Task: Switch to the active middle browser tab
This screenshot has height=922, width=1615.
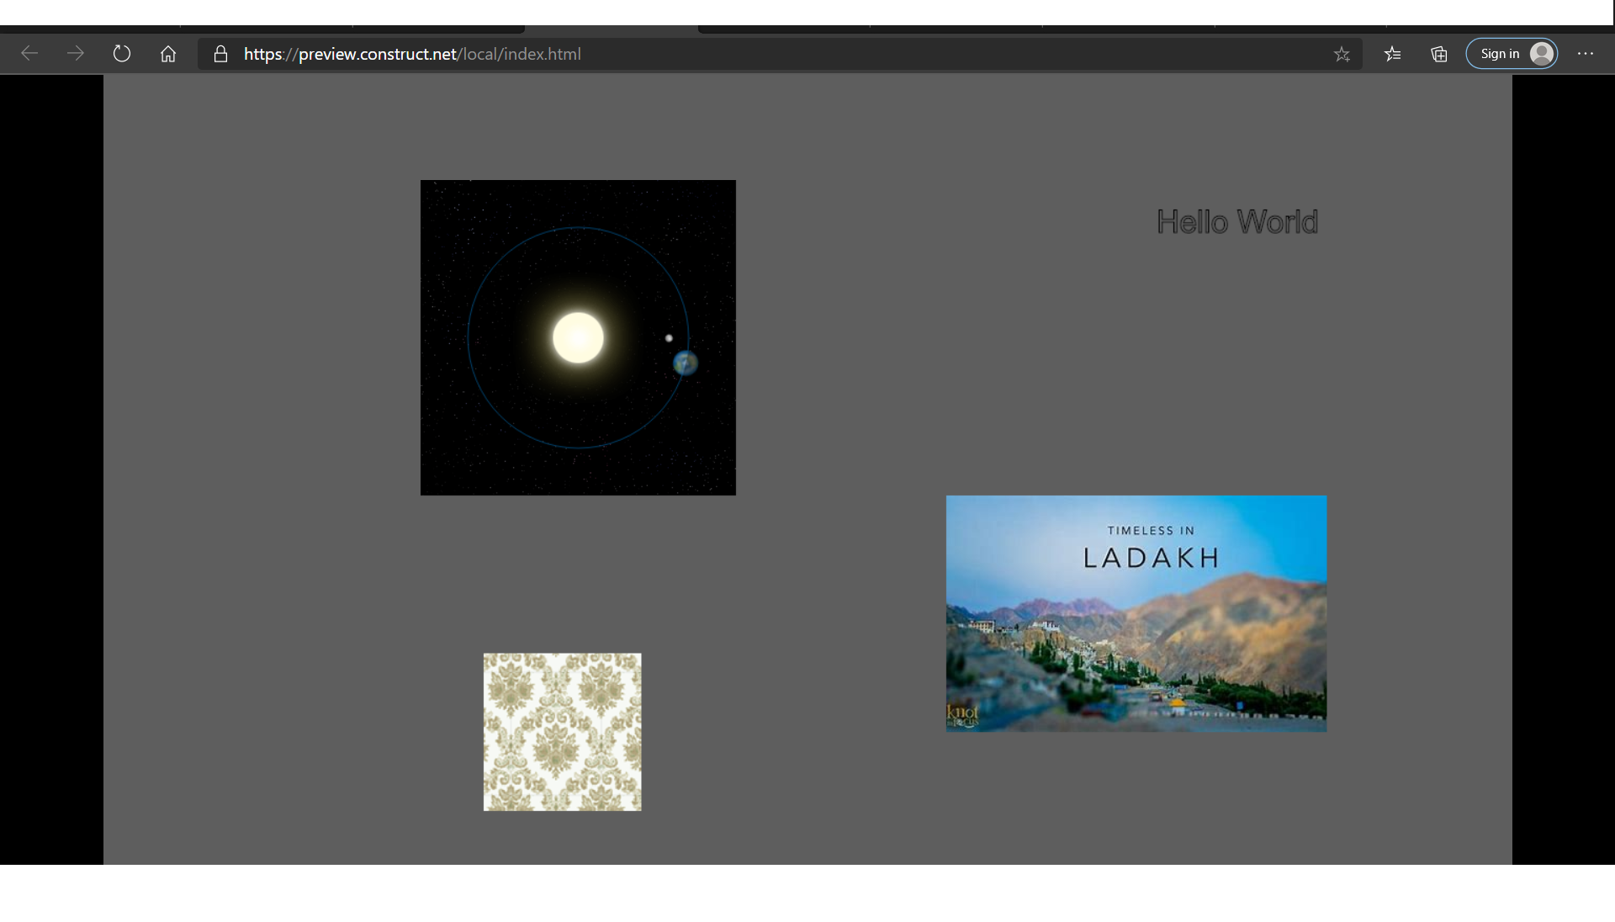Action: 610,25
